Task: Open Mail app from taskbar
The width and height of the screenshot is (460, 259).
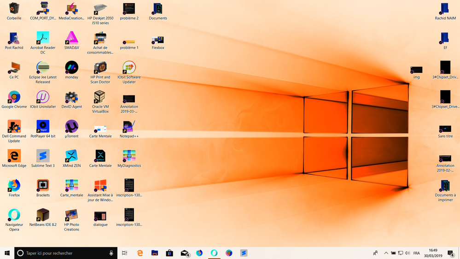Action: (185, 253)
